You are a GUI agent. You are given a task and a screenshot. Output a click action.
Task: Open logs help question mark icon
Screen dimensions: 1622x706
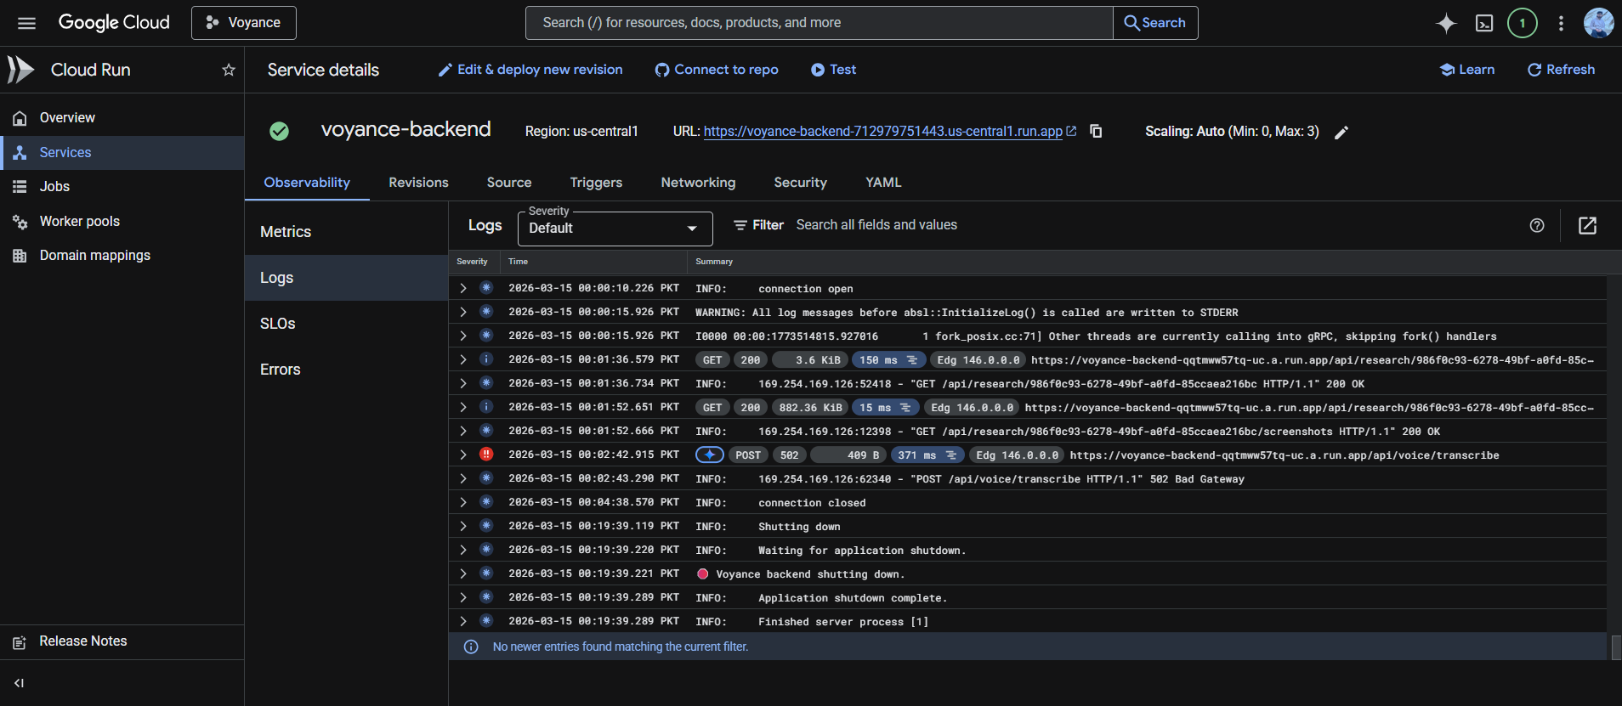(x=1537, y=225)
